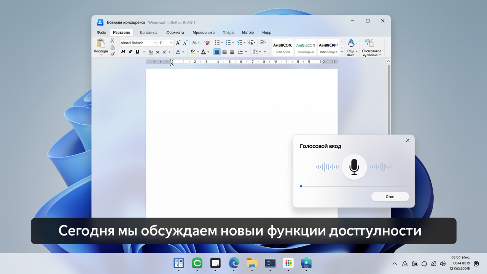Center align the paragraph text
This screenshot has width=487, height=274.
224,52
